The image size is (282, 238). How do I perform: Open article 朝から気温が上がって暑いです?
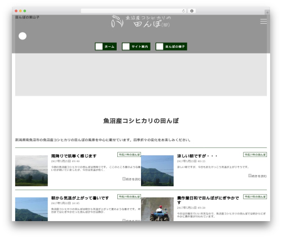click(80, 198)
